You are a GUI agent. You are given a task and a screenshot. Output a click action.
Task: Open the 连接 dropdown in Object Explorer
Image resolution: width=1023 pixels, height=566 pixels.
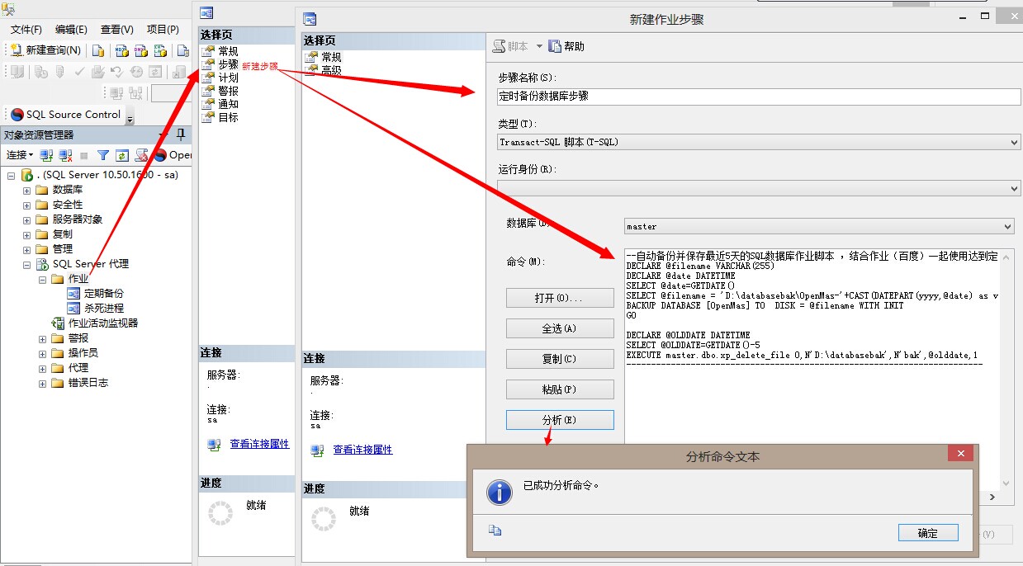pos(20,155)
